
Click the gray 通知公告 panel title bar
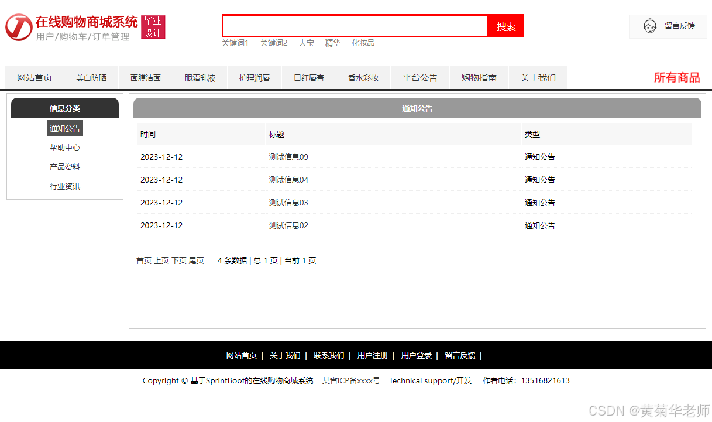[417, 108]
